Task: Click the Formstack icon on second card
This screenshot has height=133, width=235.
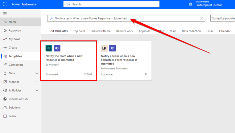Action: [x=104, y=48]
